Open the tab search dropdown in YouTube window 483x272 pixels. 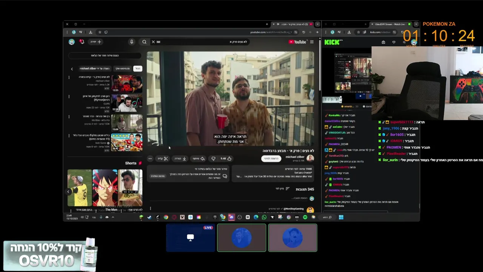click(x=317, y=24)
